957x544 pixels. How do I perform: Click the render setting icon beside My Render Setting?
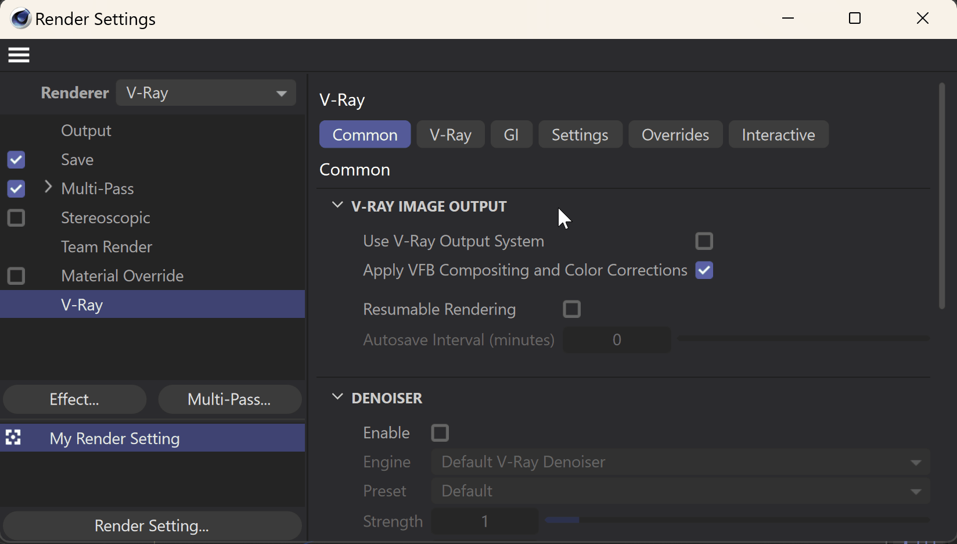coord(13,438)
